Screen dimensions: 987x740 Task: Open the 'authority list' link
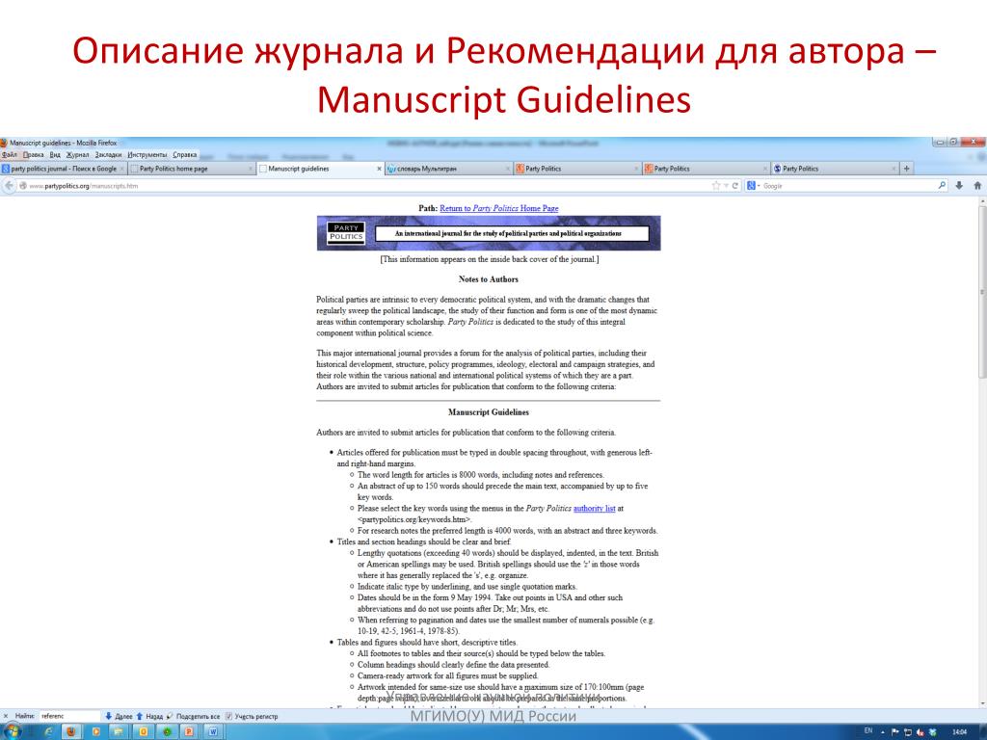point(594,509)
